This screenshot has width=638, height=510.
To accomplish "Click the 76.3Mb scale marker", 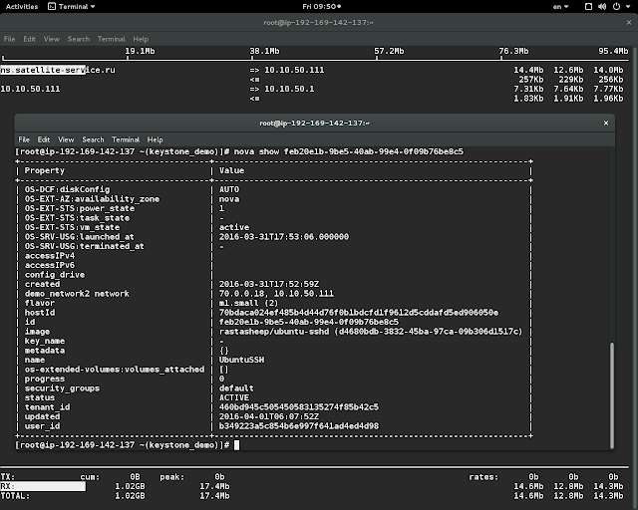I will [x=513, y=51].
